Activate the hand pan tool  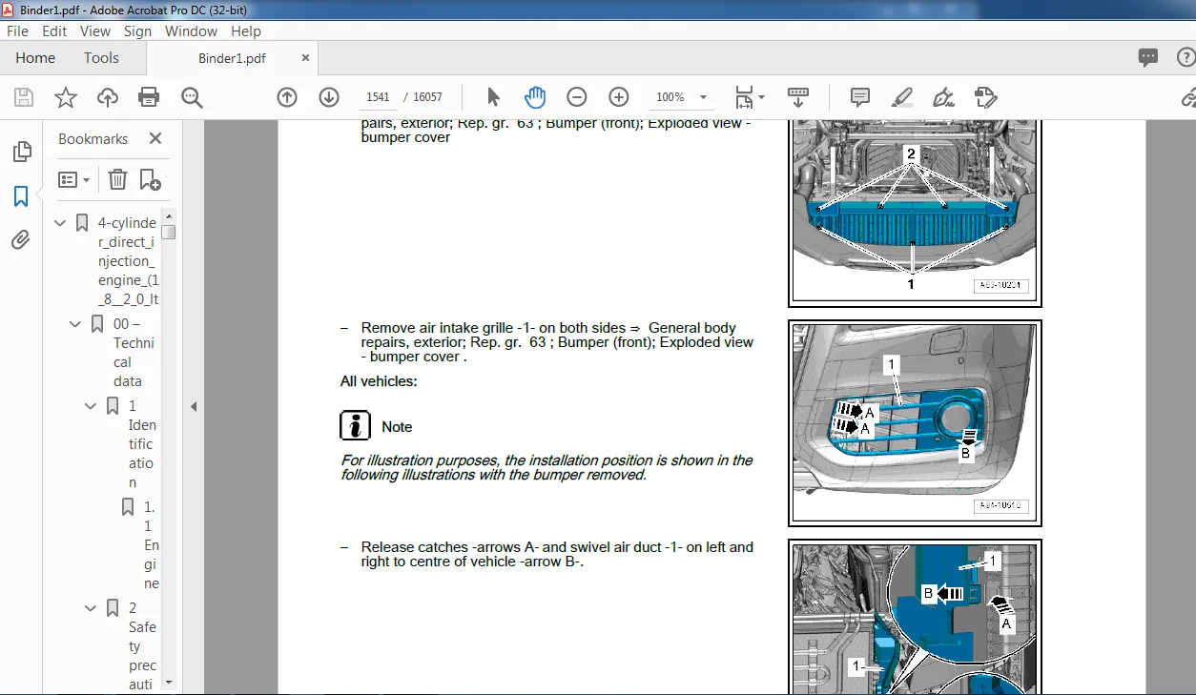[535, 97]
